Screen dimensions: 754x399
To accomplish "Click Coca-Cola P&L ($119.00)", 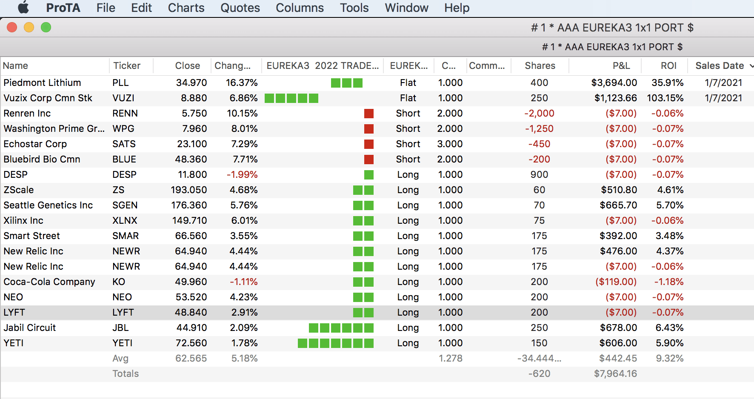I will [x=616, y=282].
